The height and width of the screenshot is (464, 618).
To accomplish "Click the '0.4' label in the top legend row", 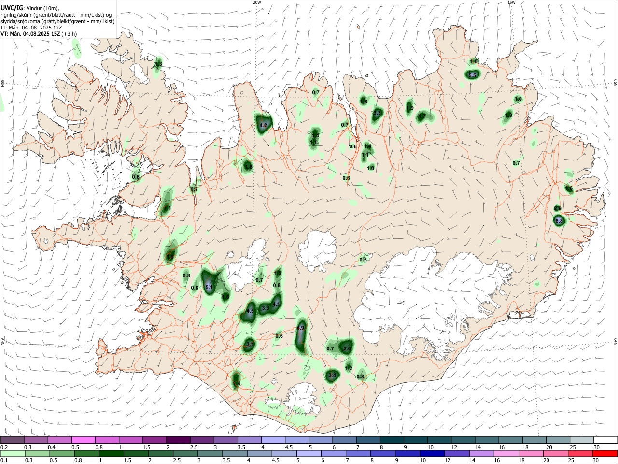I will click(52, 447).
